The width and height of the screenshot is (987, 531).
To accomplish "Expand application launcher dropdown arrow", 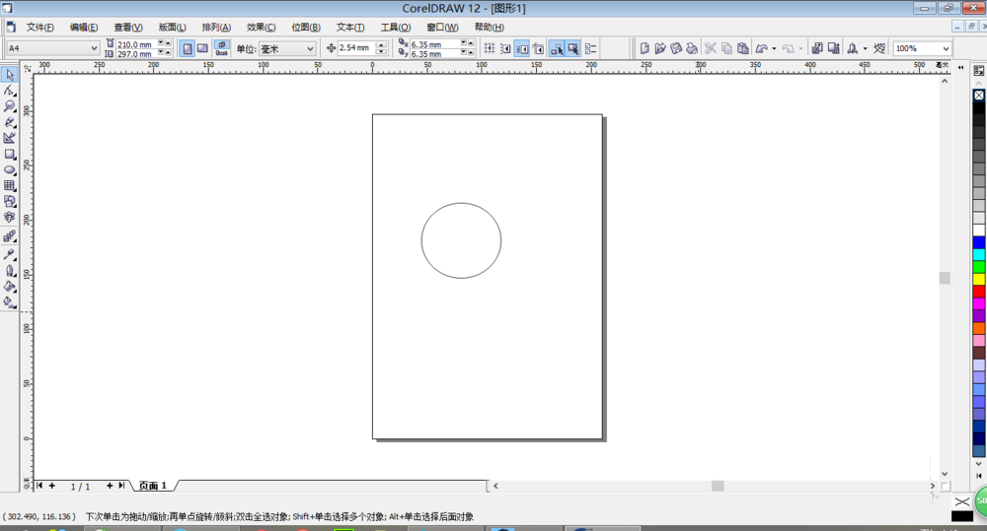I will tap(865, 48).
